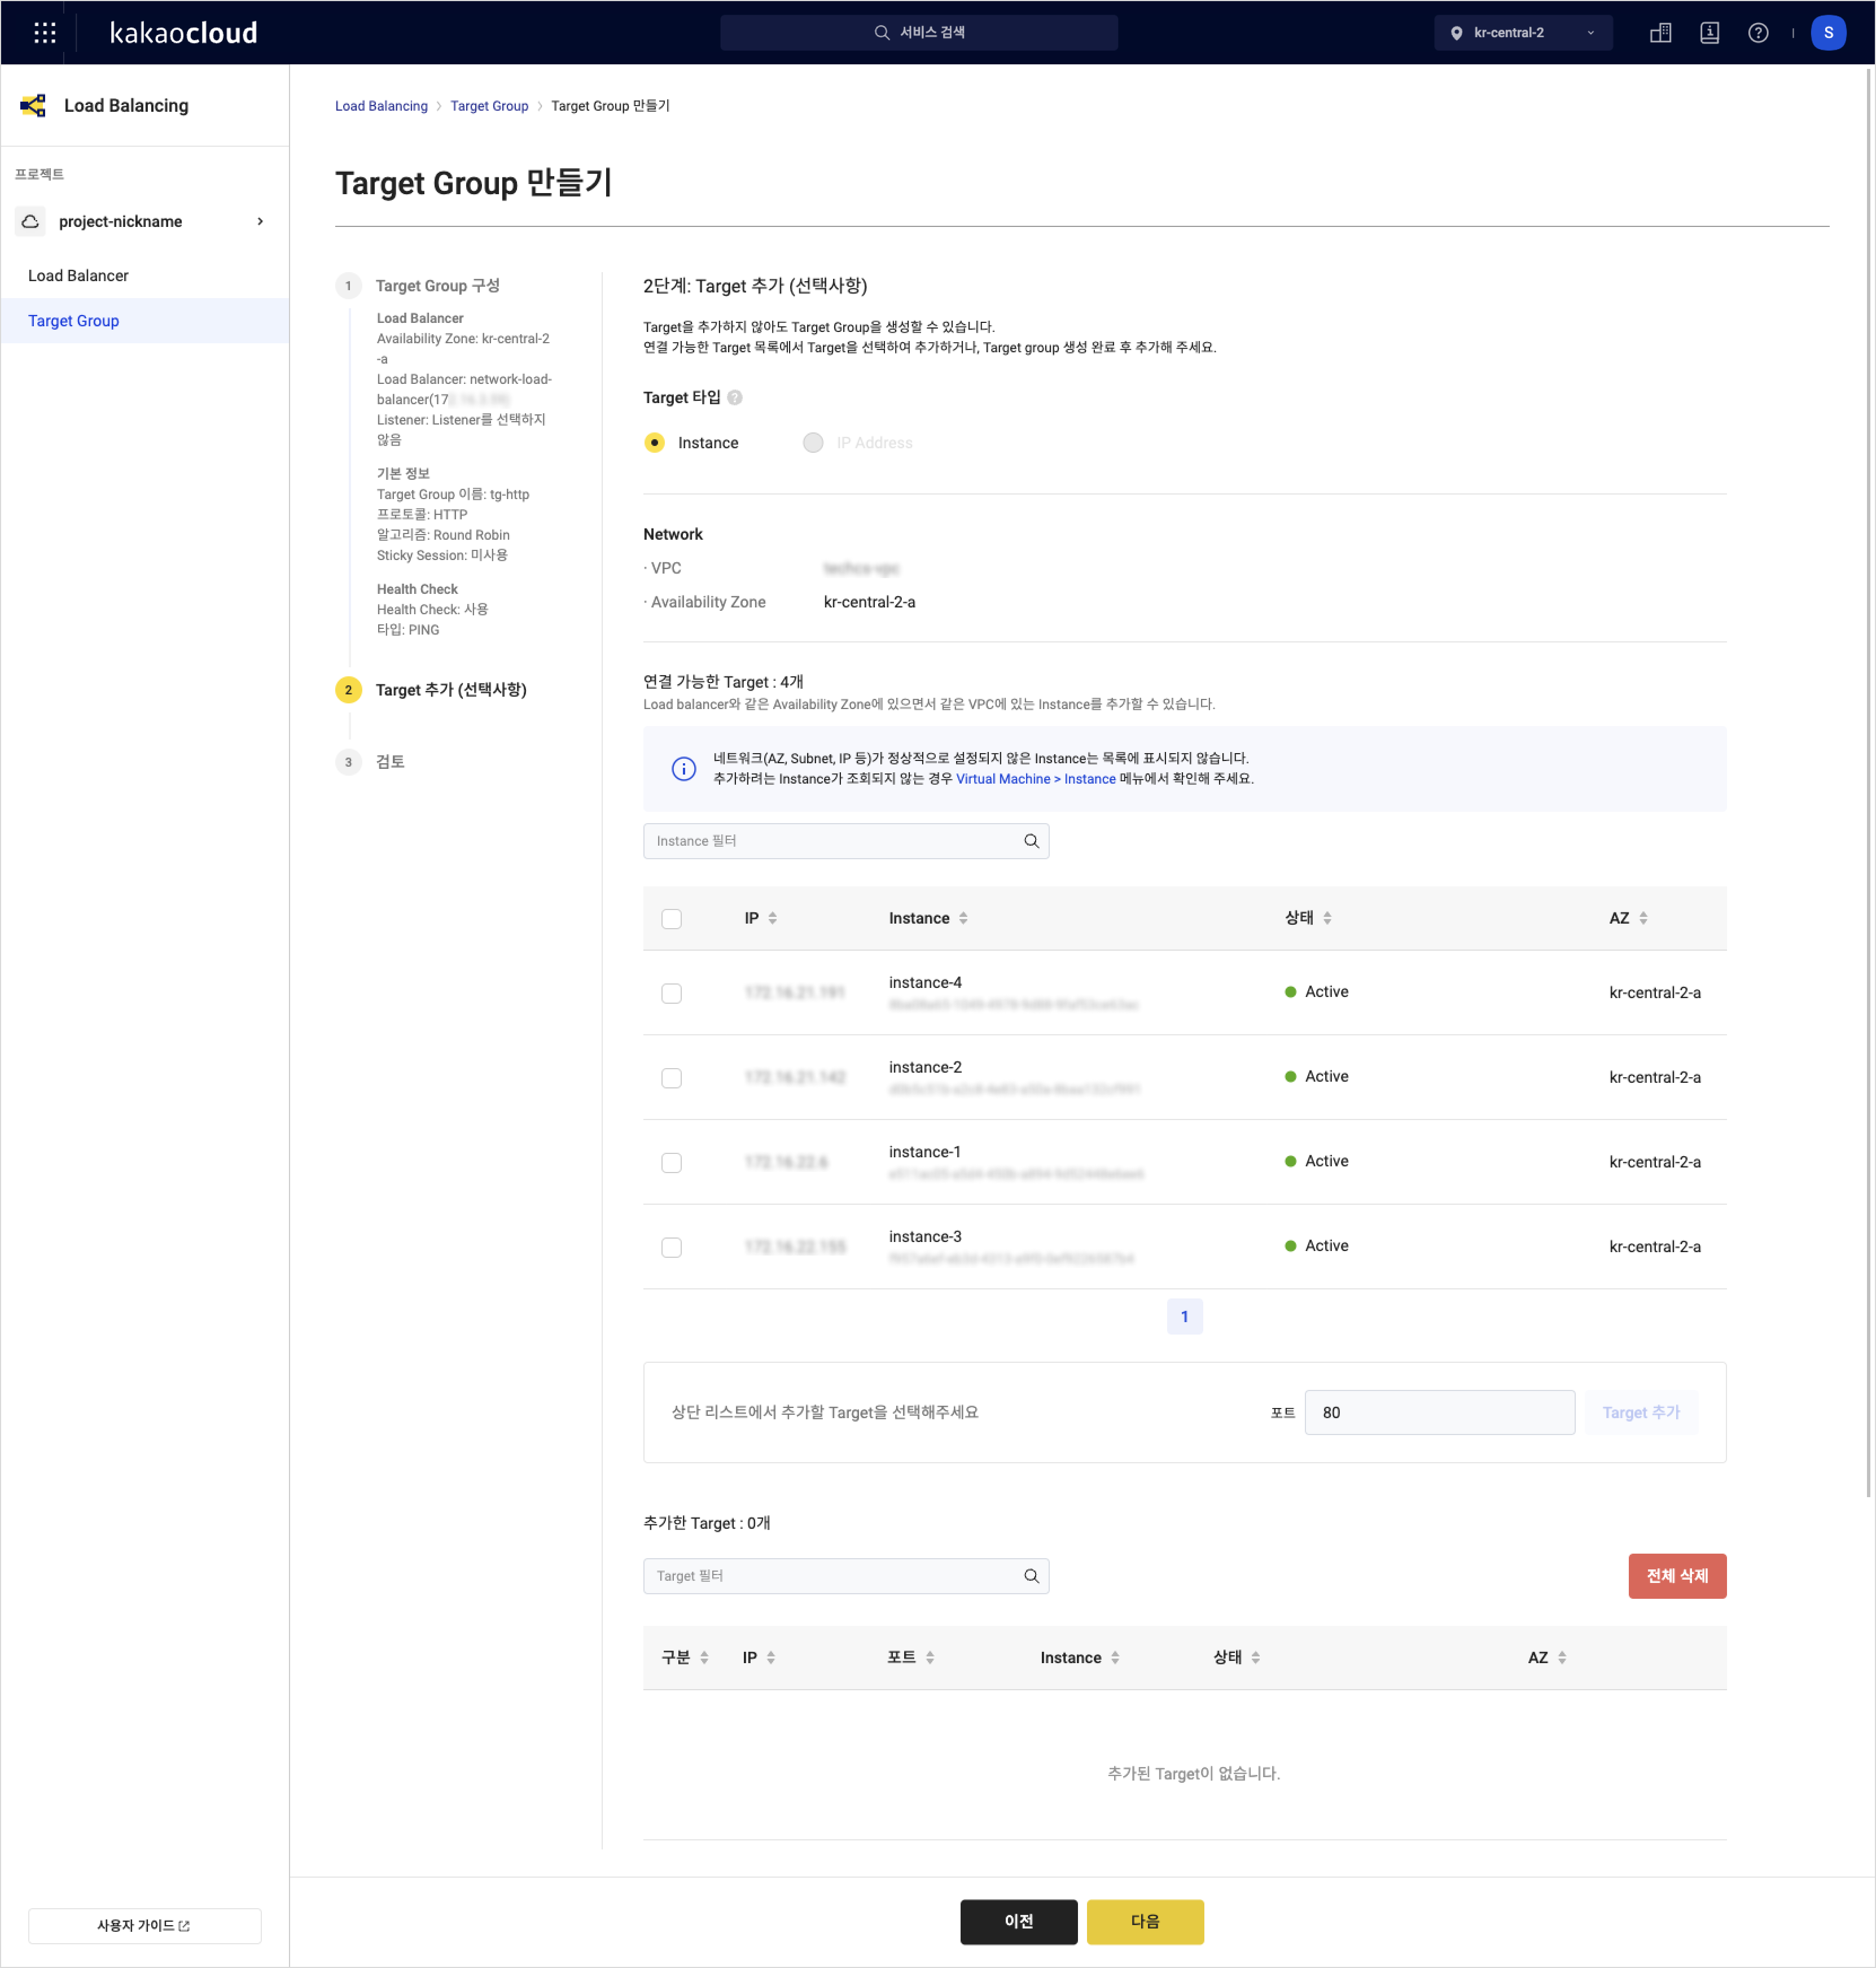Sort added targets by 구분
This screenshot has height=1968, width=1876.
coord(704,1658)
